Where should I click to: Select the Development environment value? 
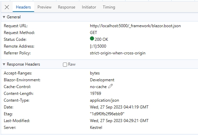point(102,80)
